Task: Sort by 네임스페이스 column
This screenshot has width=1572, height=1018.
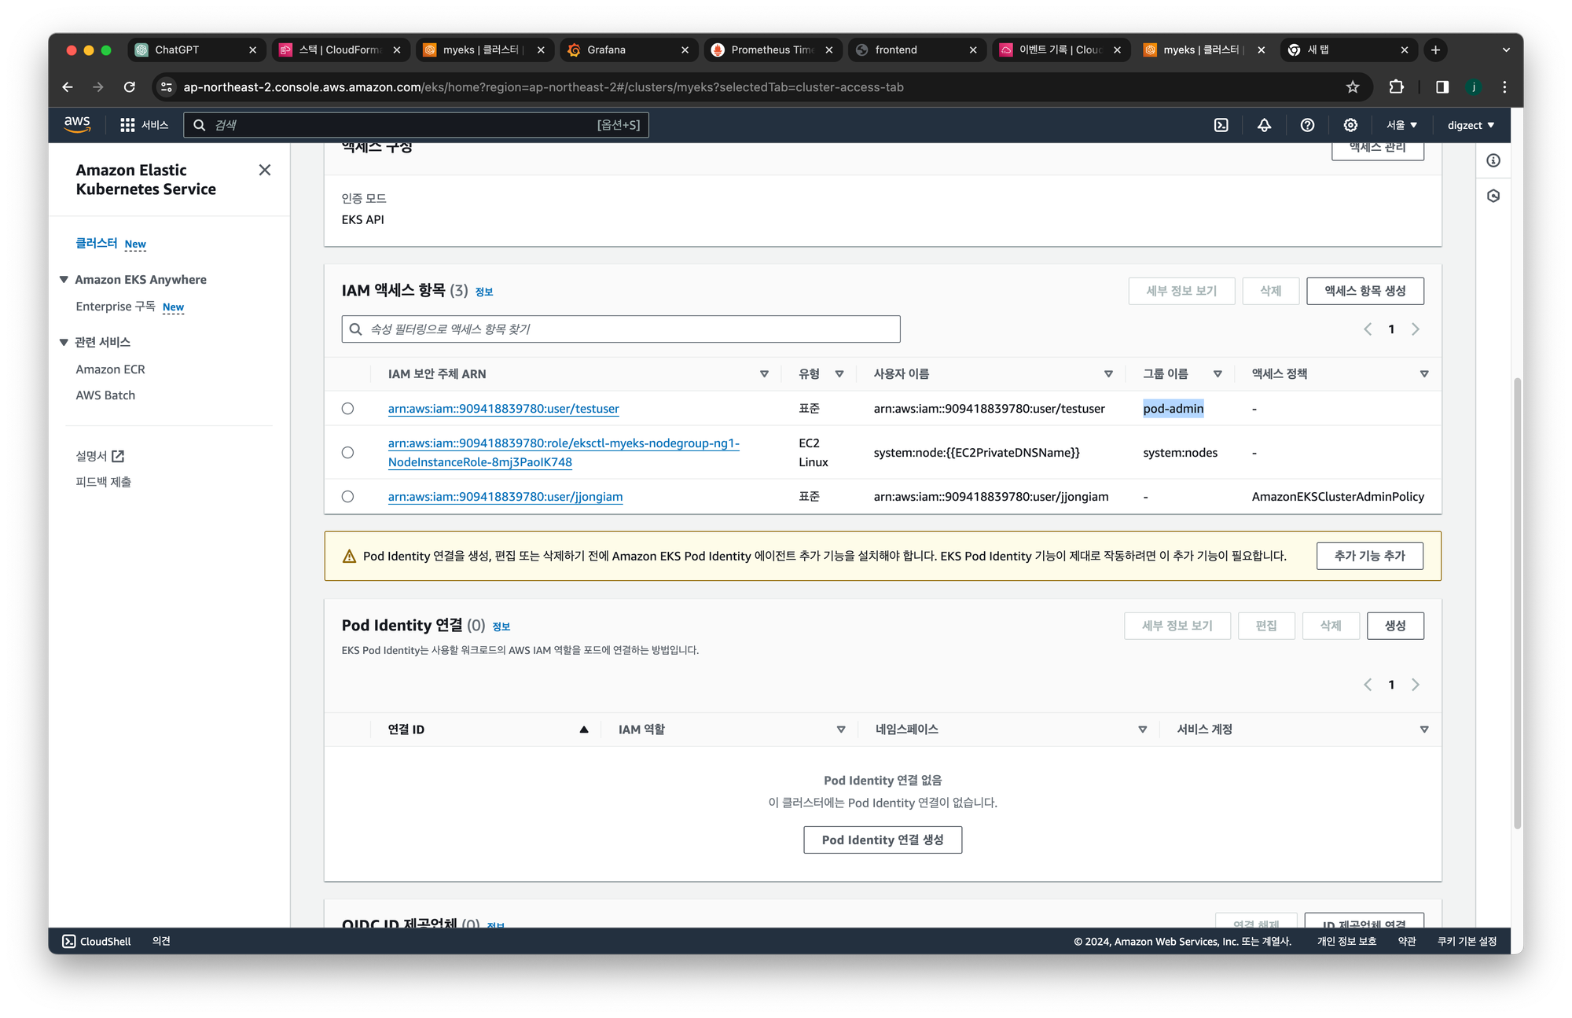Action: click(x=1143, y=730)
